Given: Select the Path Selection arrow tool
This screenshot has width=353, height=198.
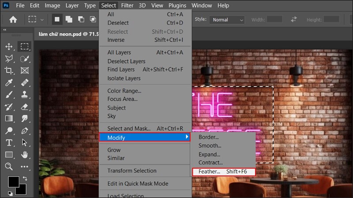Looking at the screenshot, I should click(25, 143).
